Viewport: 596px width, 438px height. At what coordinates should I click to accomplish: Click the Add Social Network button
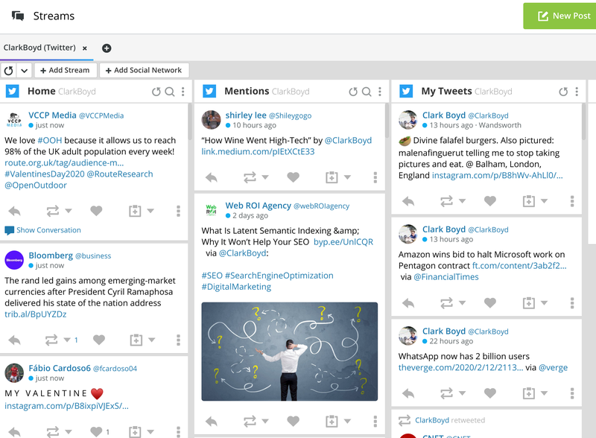[x=144, y=70]
